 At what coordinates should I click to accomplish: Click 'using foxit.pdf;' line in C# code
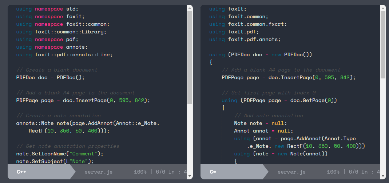(234, 32)
